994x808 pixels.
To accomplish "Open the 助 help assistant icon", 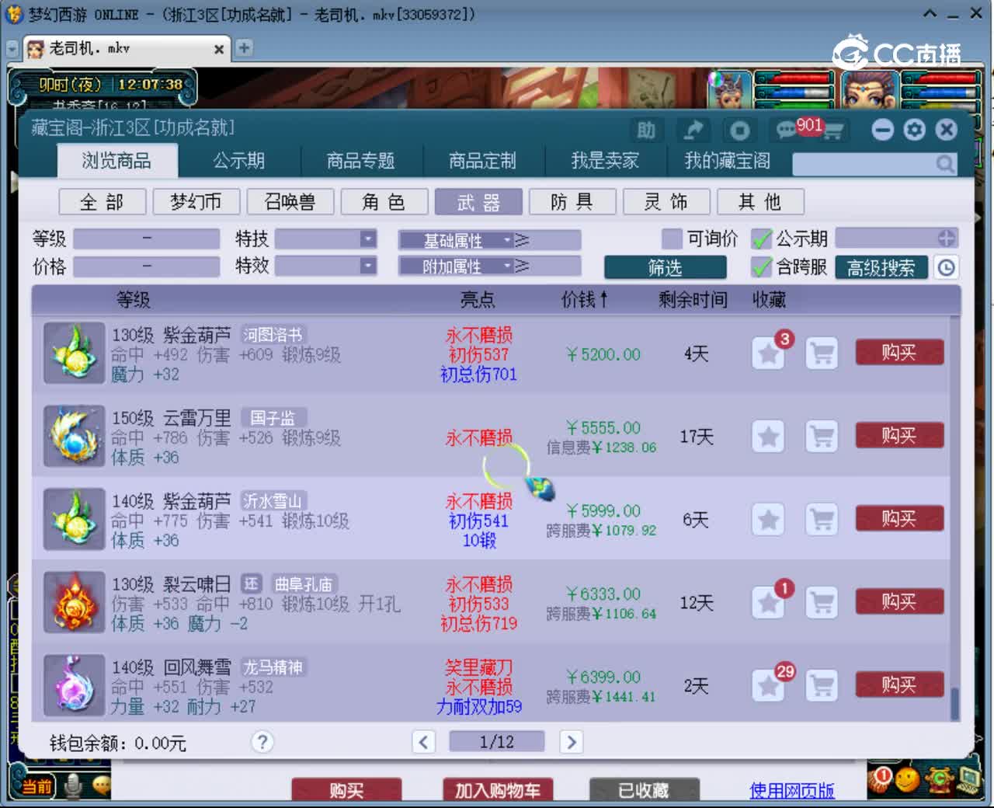I will coord(646,130).
